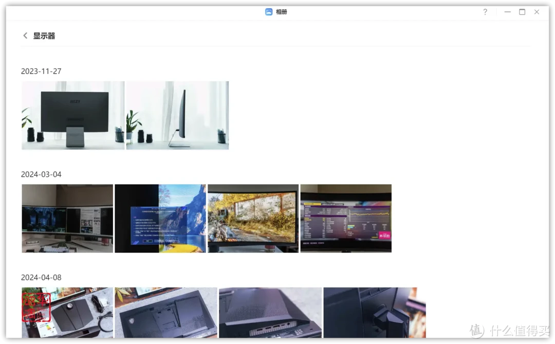Open the monitor rear-view photo under 2023-11-27

coord(72,115)
